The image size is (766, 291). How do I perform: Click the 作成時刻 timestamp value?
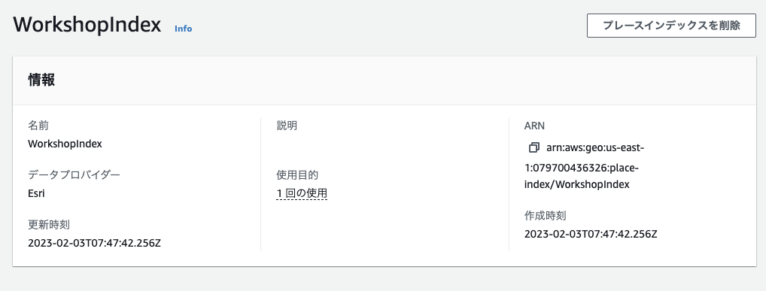point(591,234)
